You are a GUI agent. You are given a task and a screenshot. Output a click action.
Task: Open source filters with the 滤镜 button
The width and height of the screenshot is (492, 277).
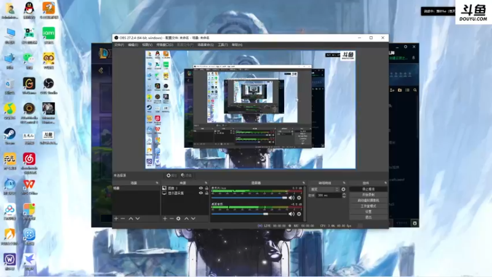pos(186,175)
